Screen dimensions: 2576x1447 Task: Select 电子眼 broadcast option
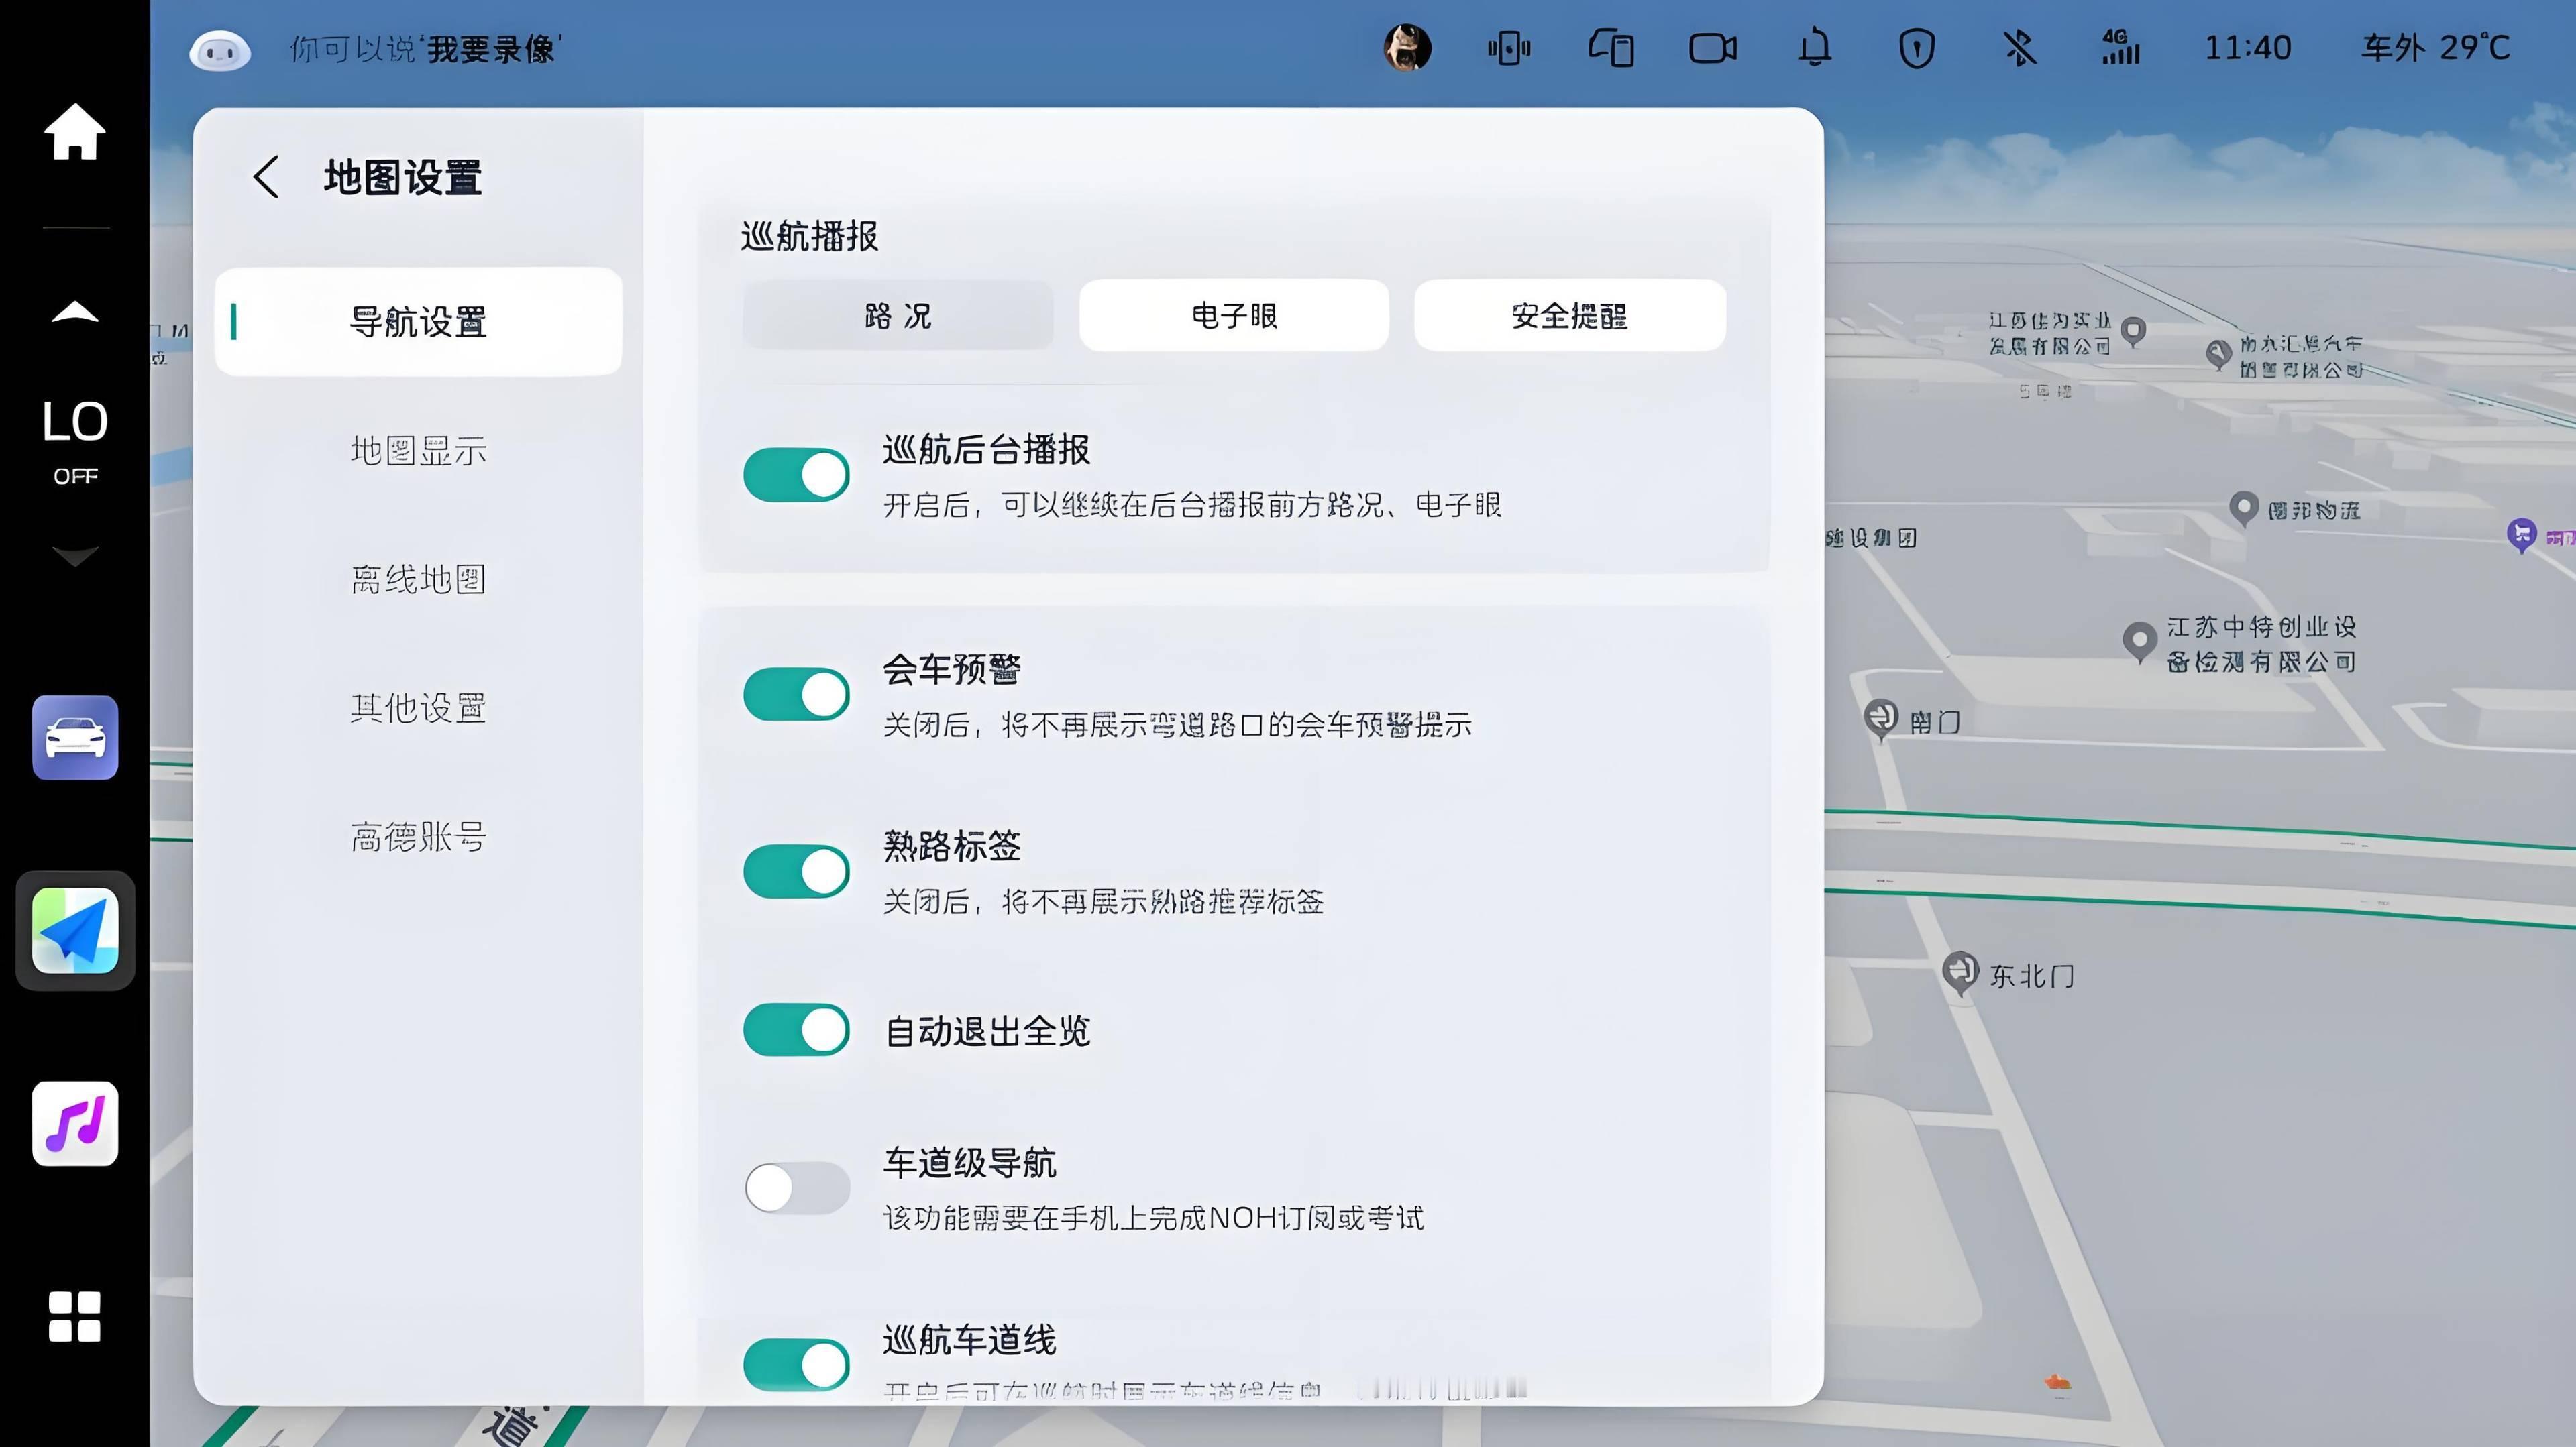[1233, 316]
